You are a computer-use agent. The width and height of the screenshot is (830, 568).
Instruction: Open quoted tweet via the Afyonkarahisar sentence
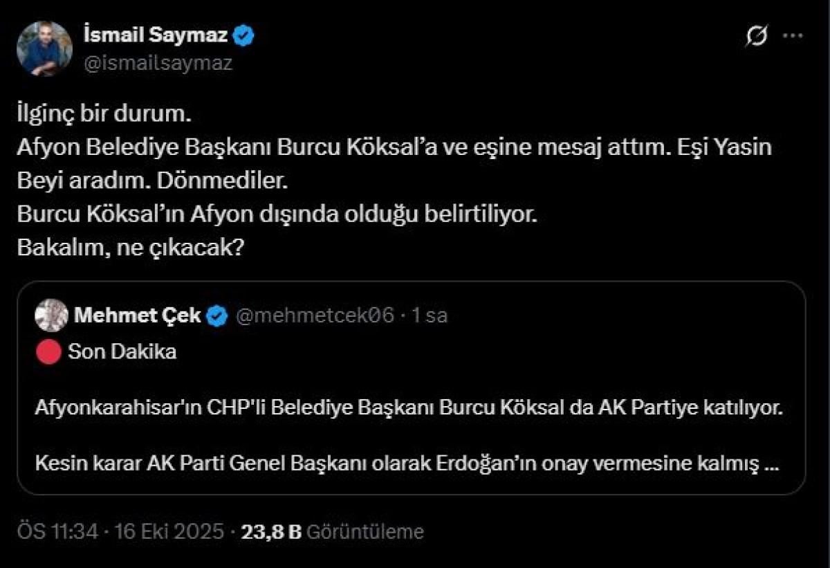tap(408, 407)
